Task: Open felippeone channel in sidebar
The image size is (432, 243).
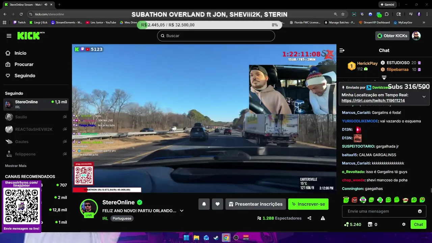Action: click(x=36, y=154)
